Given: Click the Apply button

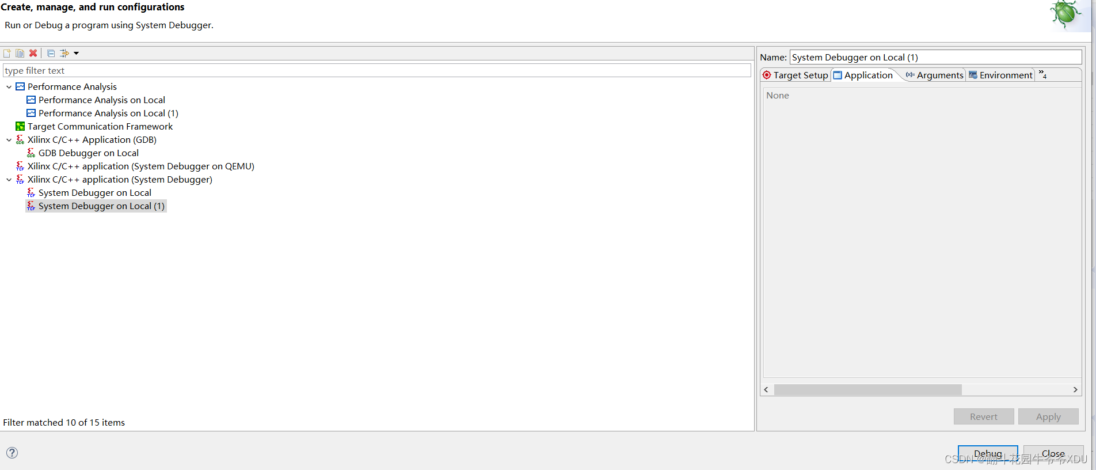Looking at the screenshot, I should (x=1048, y=416).
